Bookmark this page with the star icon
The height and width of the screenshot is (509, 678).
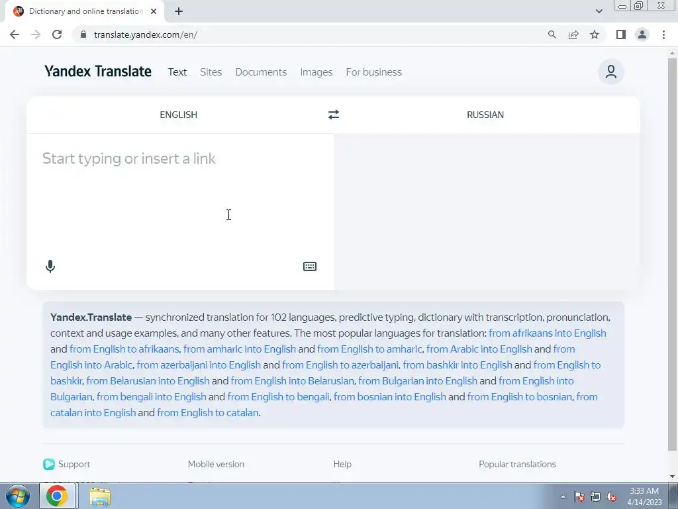595,34
